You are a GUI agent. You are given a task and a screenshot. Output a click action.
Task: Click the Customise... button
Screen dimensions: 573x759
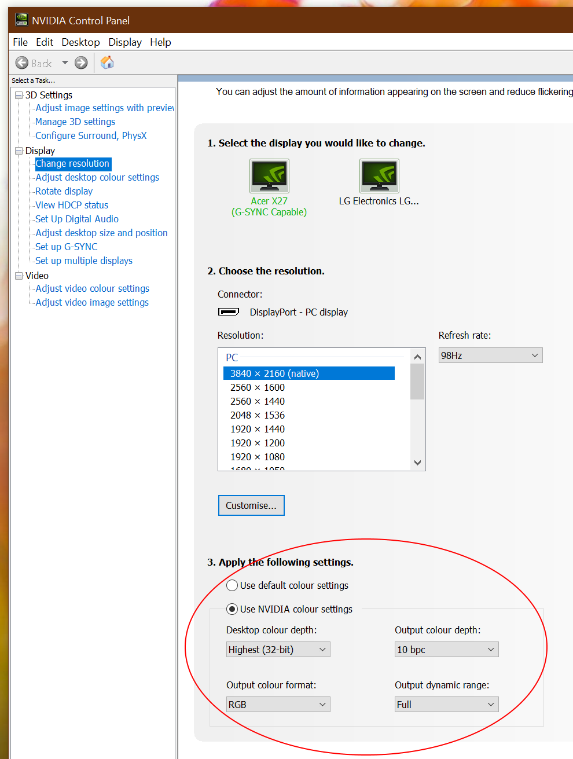251,505
